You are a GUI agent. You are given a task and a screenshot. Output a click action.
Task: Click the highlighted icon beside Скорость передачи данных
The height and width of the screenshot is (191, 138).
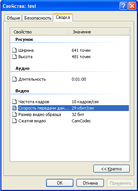[x=14, y=108]
